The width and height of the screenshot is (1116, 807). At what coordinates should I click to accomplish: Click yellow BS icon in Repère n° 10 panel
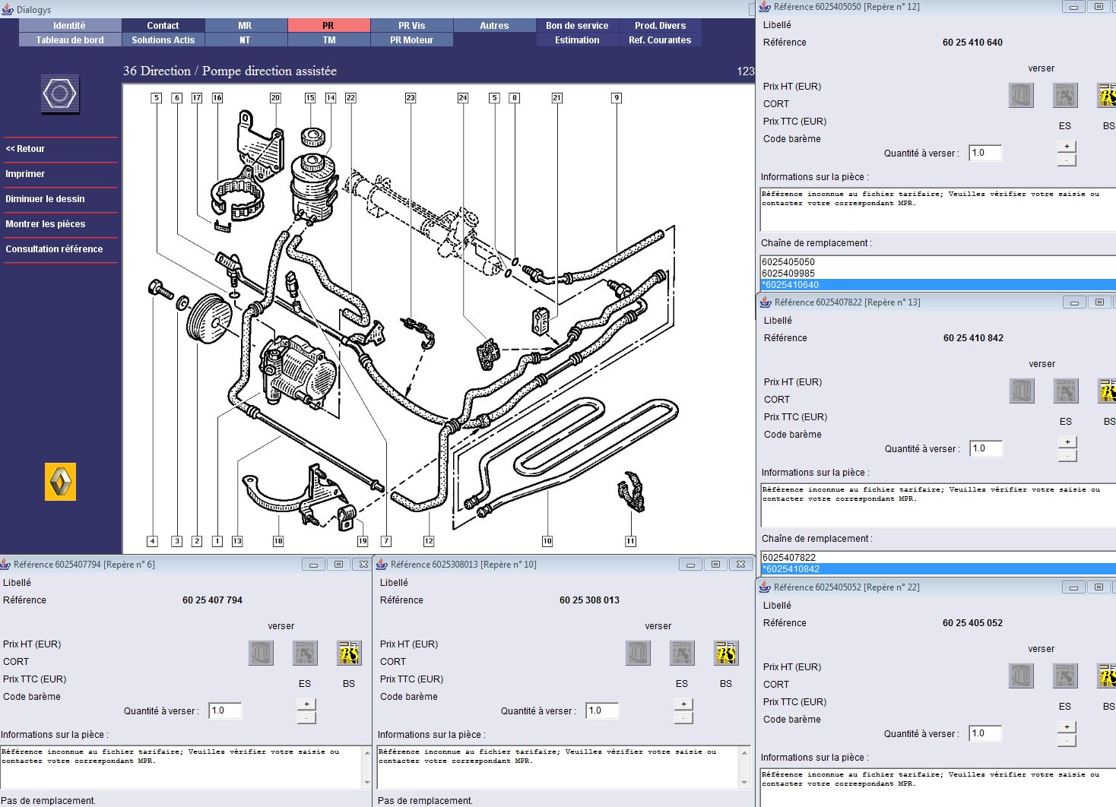pyautogui.click(x=726, y=653)
